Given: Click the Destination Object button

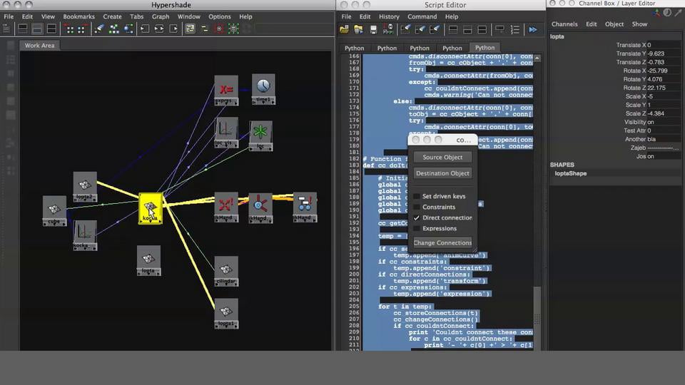Looking at the screenshot, I should coord(442,173).
